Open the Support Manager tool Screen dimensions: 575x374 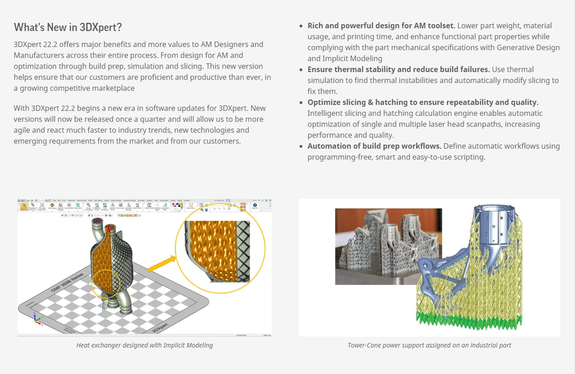[60, 207]
